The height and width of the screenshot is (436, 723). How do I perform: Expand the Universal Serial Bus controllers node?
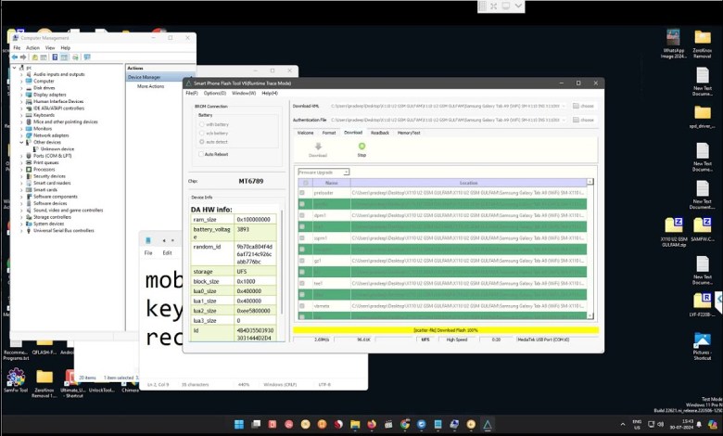[x=21, y=231]
